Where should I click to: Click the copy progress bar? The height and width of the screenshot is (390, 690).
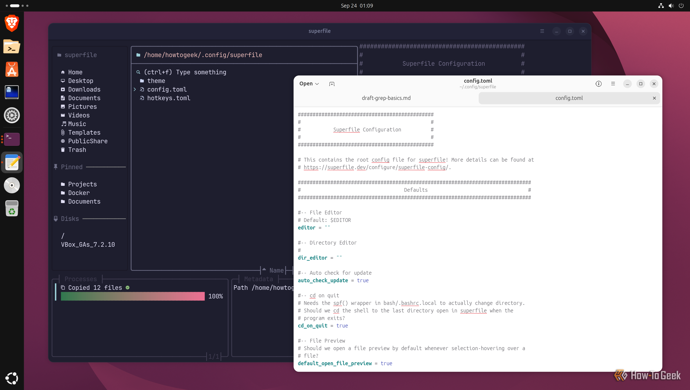pos(133,296)
